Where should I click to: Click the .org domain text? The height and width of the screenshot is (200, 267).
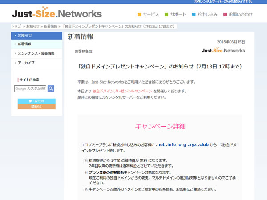coord(182,145)
